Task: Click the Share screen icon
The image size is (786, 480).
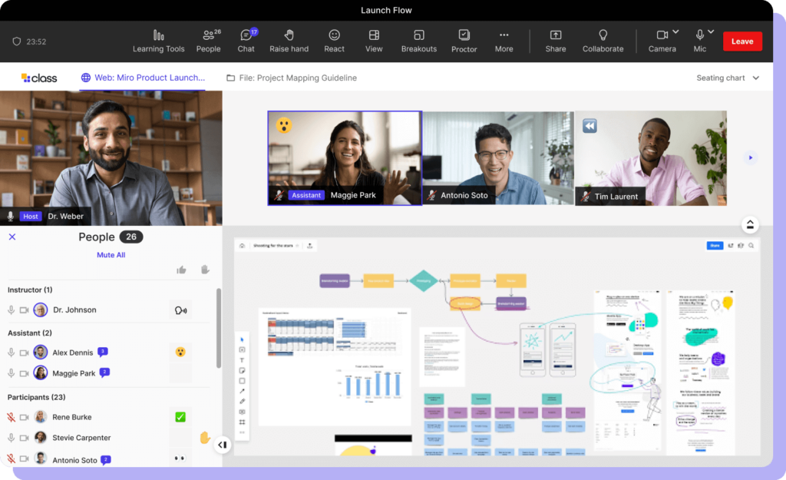Action: [556, 35]
